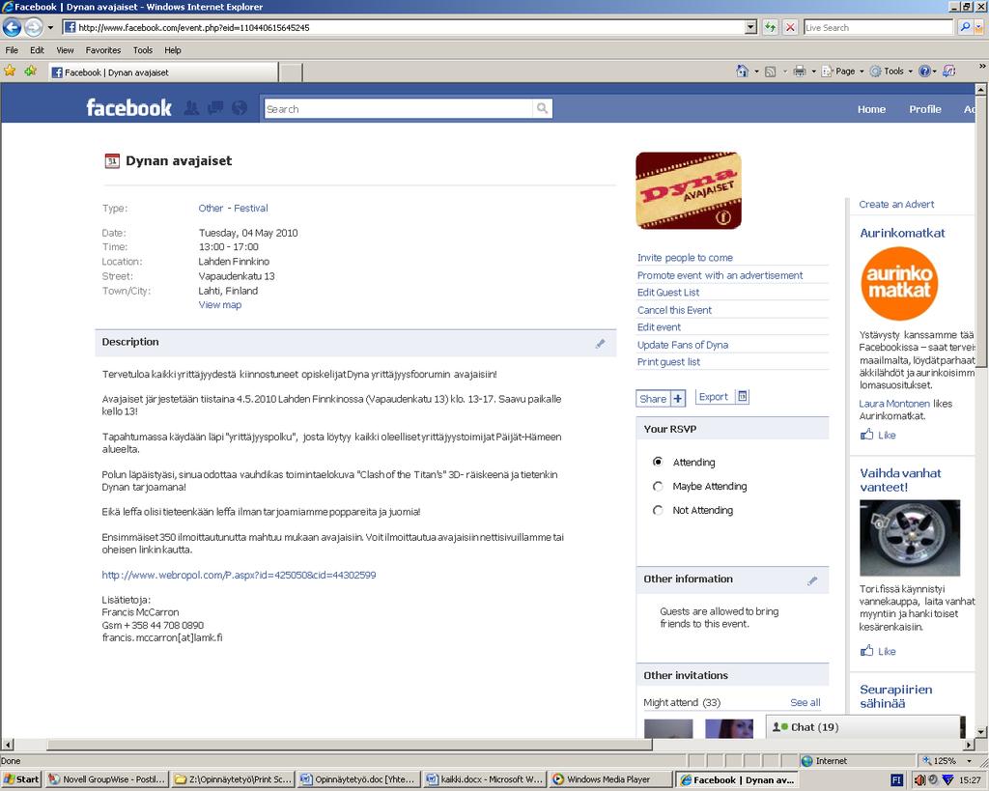Click the FI language indicator in taskbar
The width and height of the screenshot is (989, 791).
(x=896, y=780)
